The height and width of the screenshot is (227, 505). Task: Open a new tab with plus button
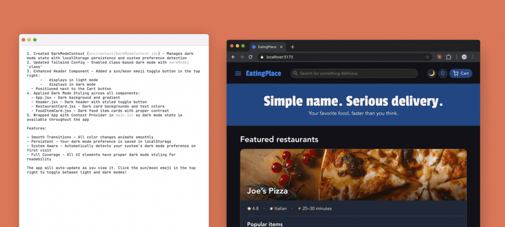[292, 47]
